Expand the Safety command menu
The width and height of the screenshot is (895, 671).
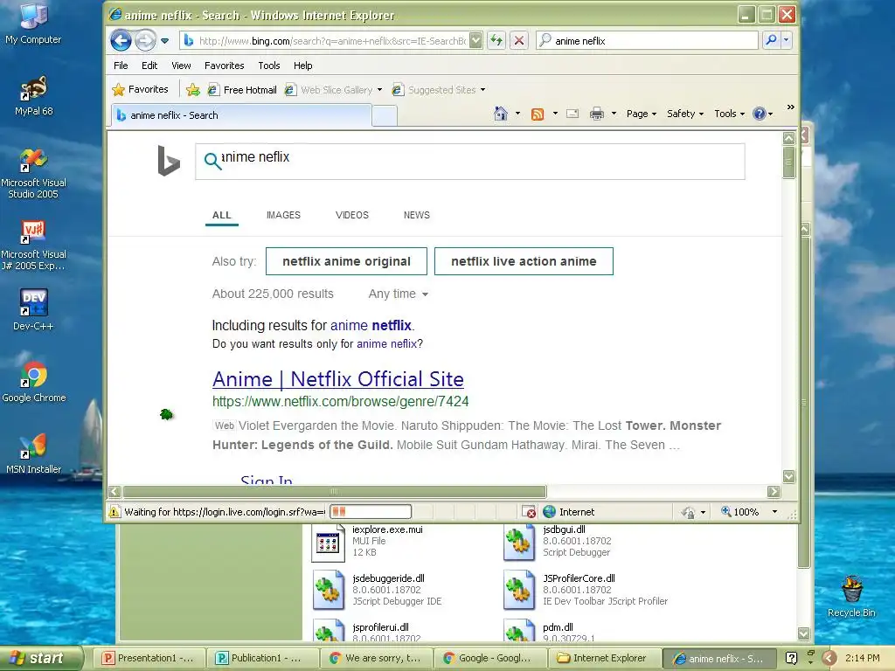[x=685, y=114]
